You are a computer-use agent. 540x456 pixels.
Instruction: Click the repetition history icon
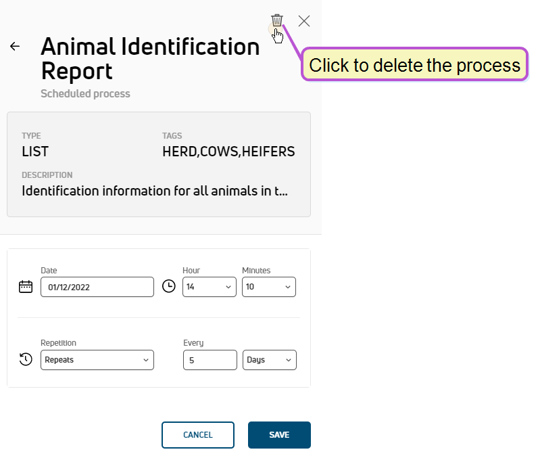26,359
